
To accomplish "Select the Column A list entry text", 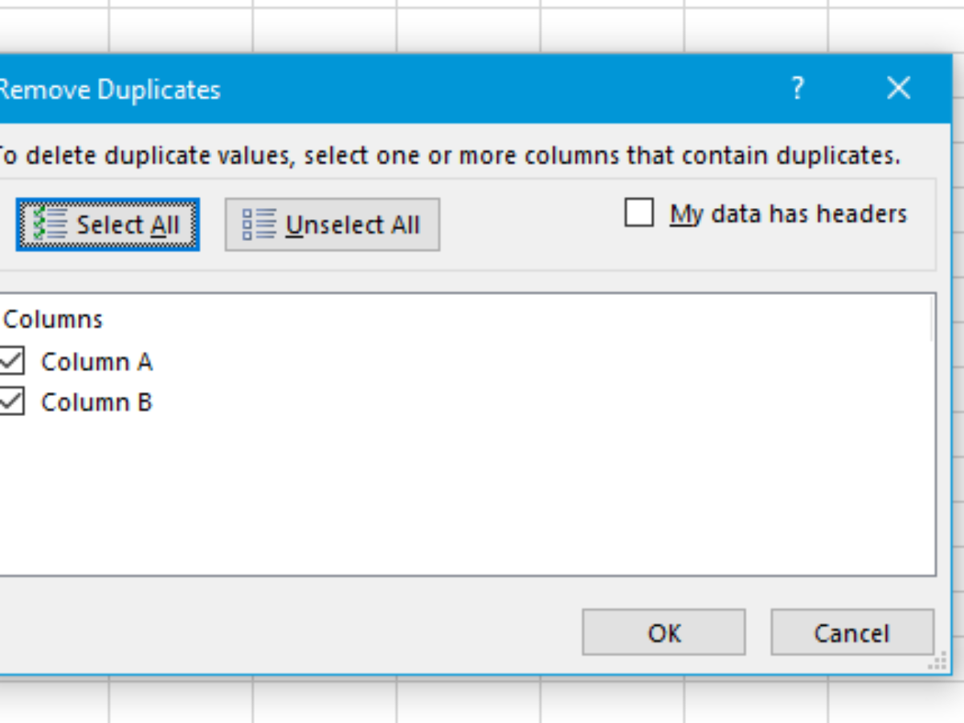I will pyautogui.click(x=96, y=362).
